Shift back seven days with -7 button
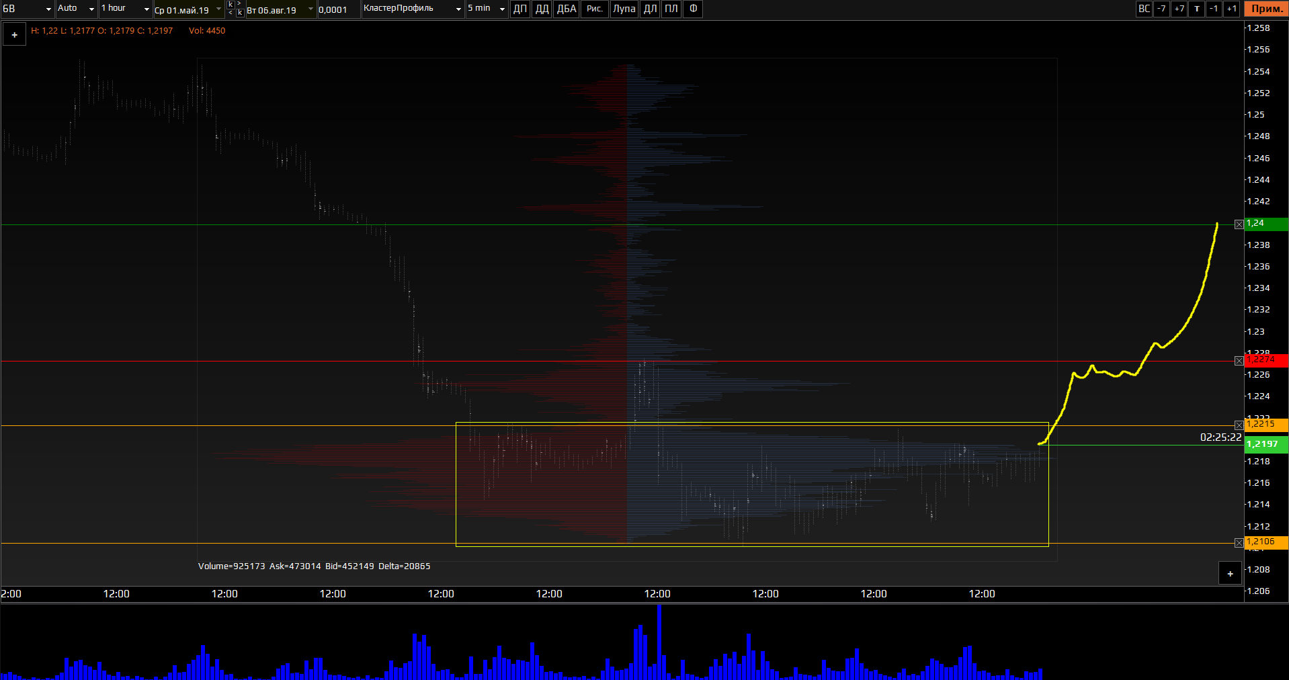The height and width of the screenshot is (680, 1289). 1161,9
